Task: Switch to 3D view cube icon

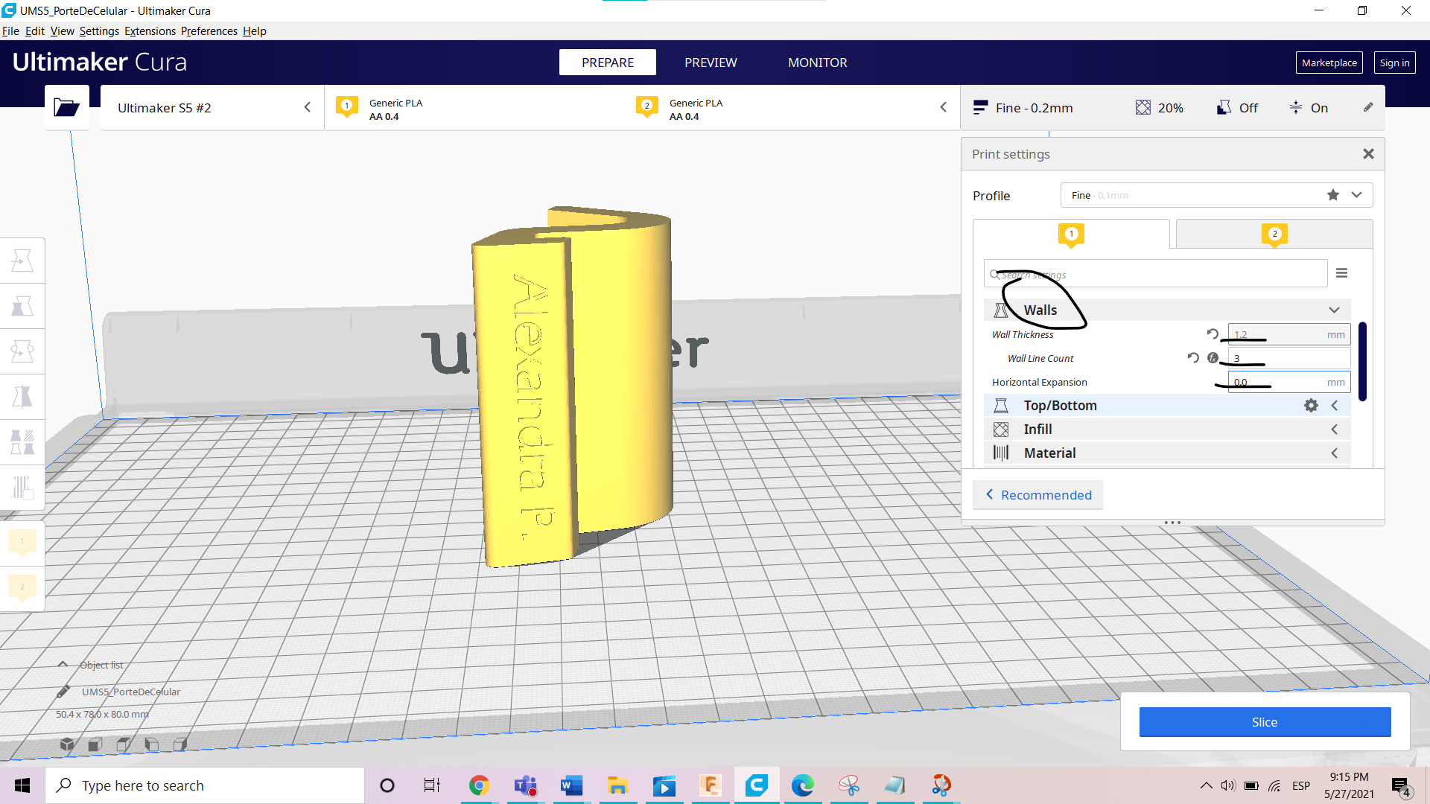Action: 67,744
